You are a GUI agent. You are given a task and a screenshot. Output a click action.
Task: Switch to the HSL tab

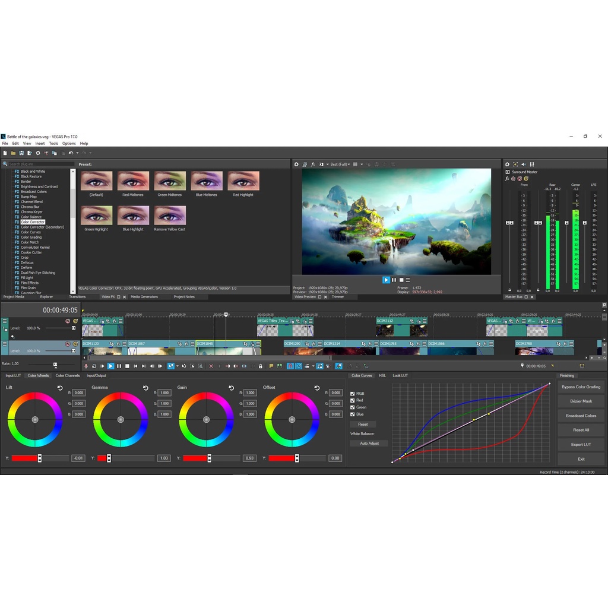point(382,376)
